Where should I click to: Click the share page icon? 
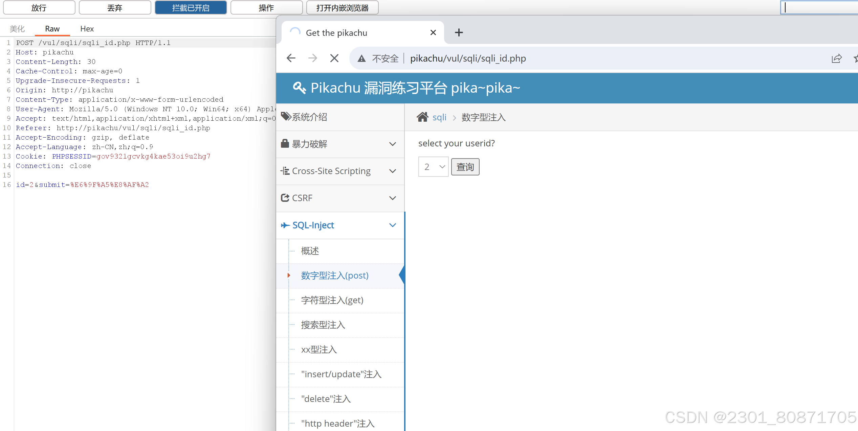pyautogui.click(x=836, y=58)
